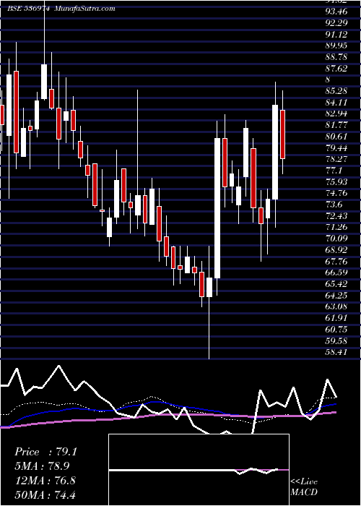Click the BSE 536974 ticker label
Viewport: 361px width, 506px height.
pos(28,9)
